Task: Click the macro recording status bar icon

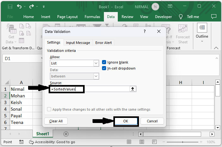Action: (x=21, y=142)
